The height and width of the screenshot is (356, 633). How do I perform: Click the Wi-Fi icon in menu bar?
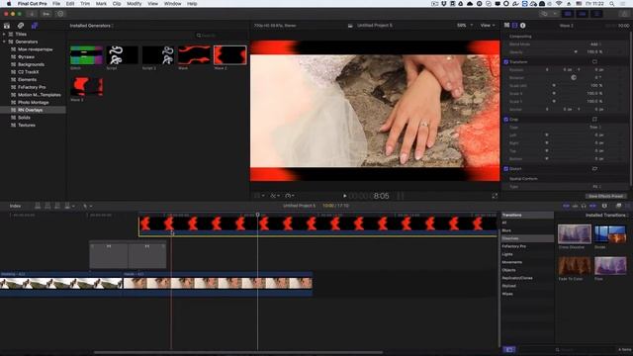point(559,4)
